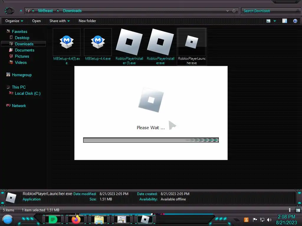Toggle the preview pane icon
The width and height of the screenshot is (302, 226).
pos(285,21)
